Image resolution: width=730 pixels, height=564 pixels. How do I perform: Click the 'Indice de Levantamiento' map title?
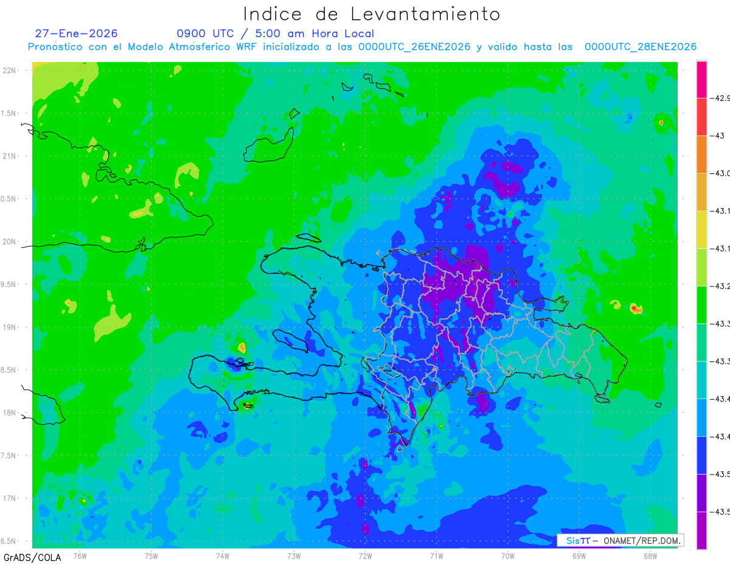click(372, 14)
